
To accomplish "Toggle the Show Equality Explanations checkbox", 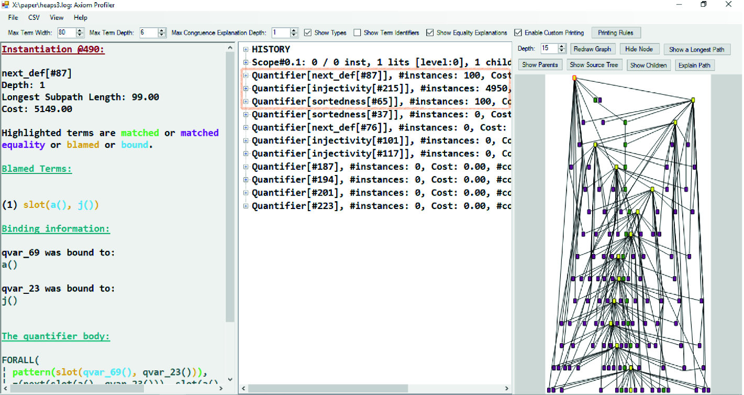I will pos(430,32).
